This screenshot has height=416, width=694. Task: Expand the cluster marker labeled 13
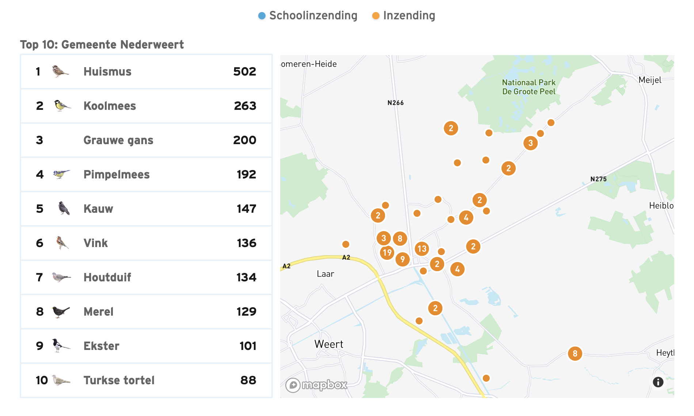tap(422, 249)
